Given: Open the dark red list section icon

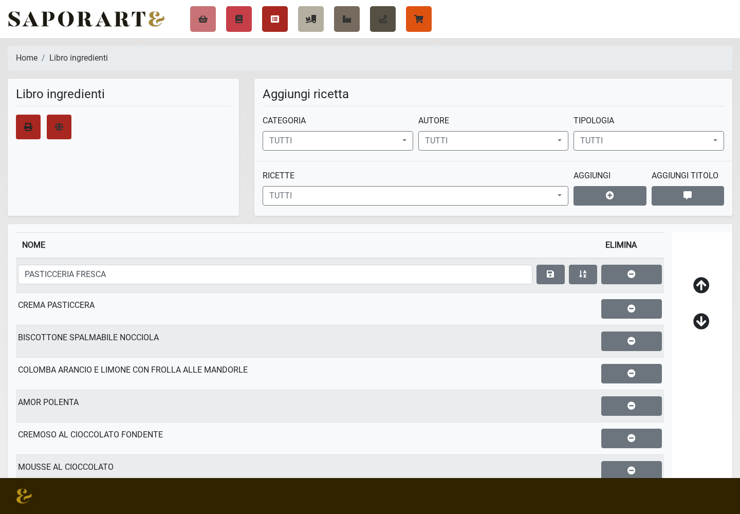Looking at the screenshot, I should click(275, 19).
